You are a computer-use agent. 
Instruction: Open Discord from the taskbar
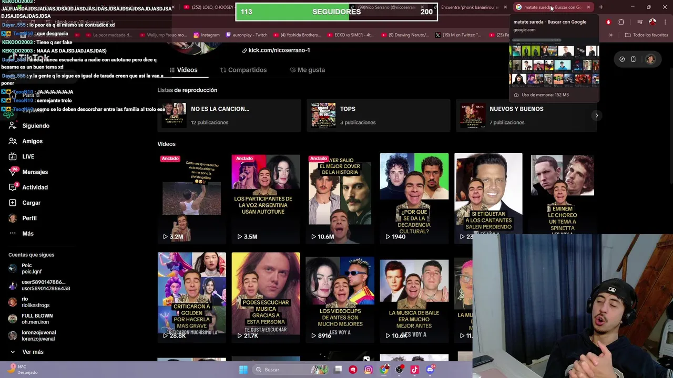[x=430, y=370]
